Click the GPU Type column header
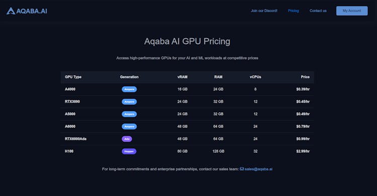 tap(73, 77)
